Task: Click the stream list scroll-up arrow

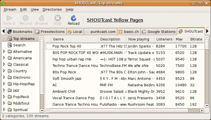Action: click(x=207, y=38)
